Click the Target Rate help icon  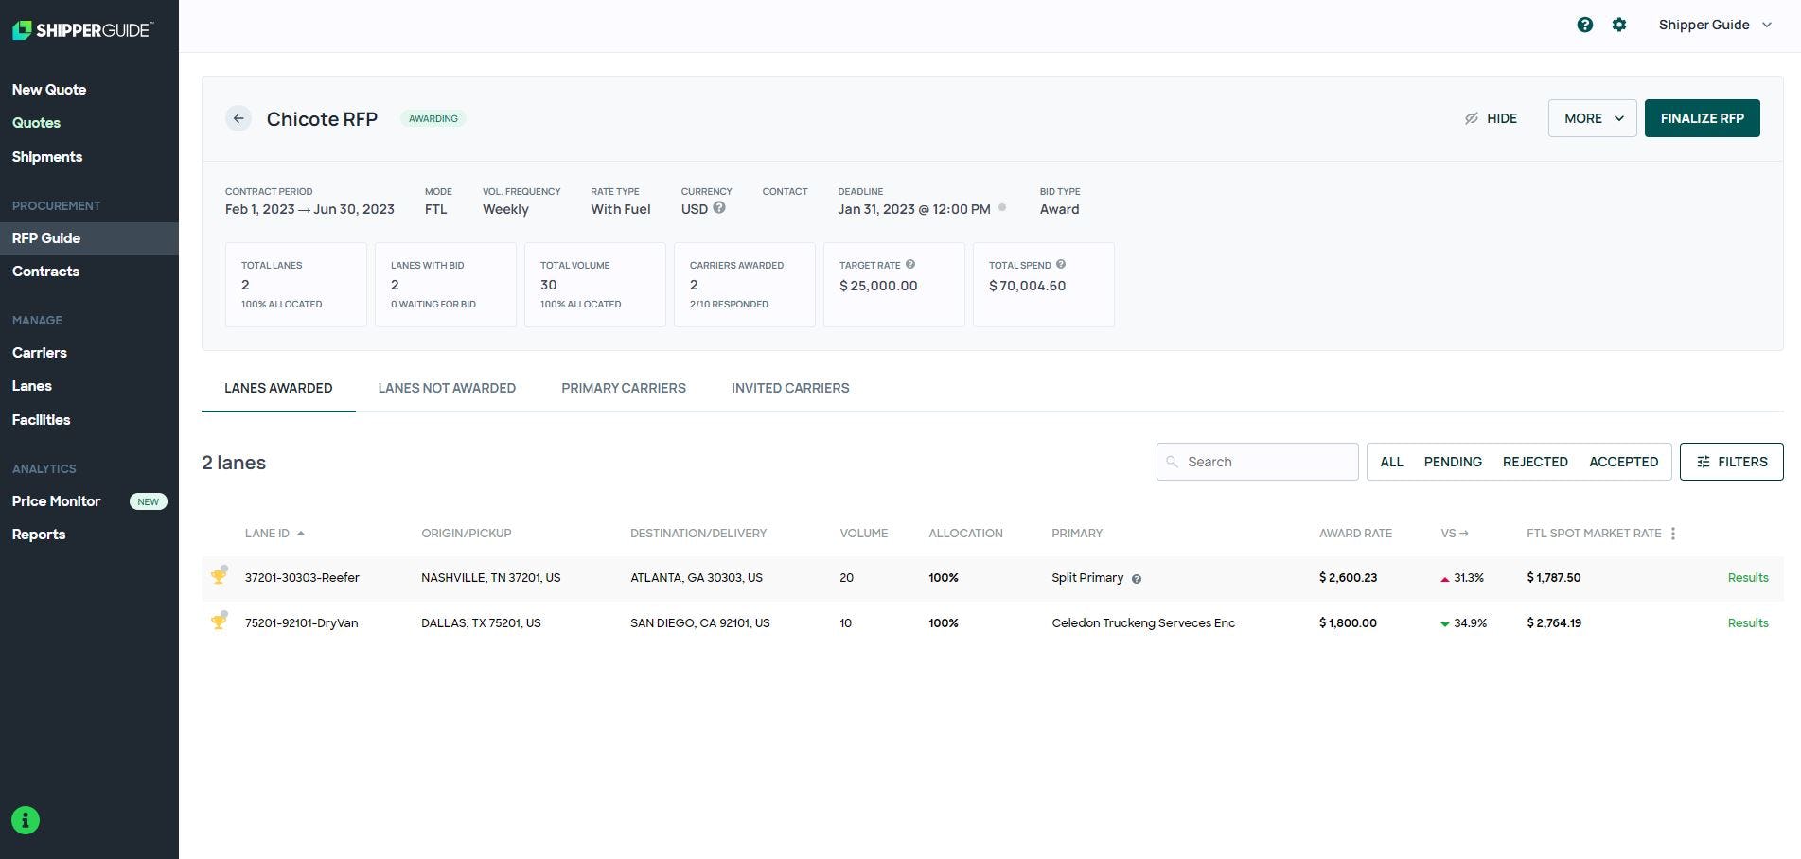coord(910,265)
